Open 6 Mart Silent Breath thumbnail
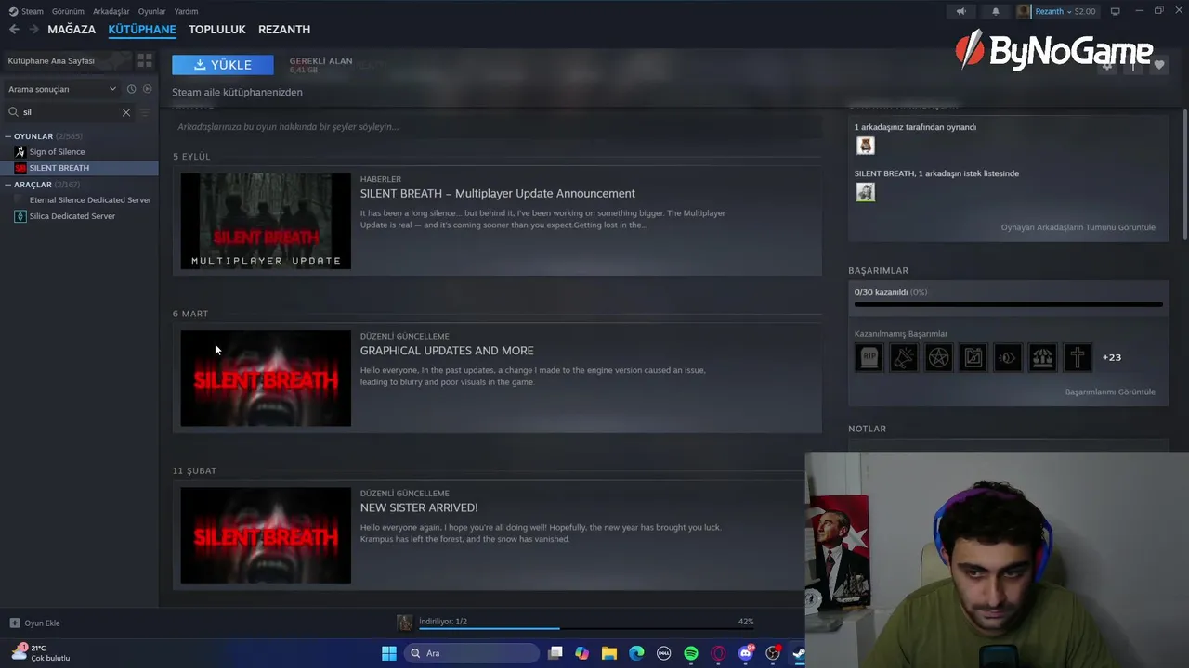This screenshot has height=668, width=1189. tap(266, 379)
